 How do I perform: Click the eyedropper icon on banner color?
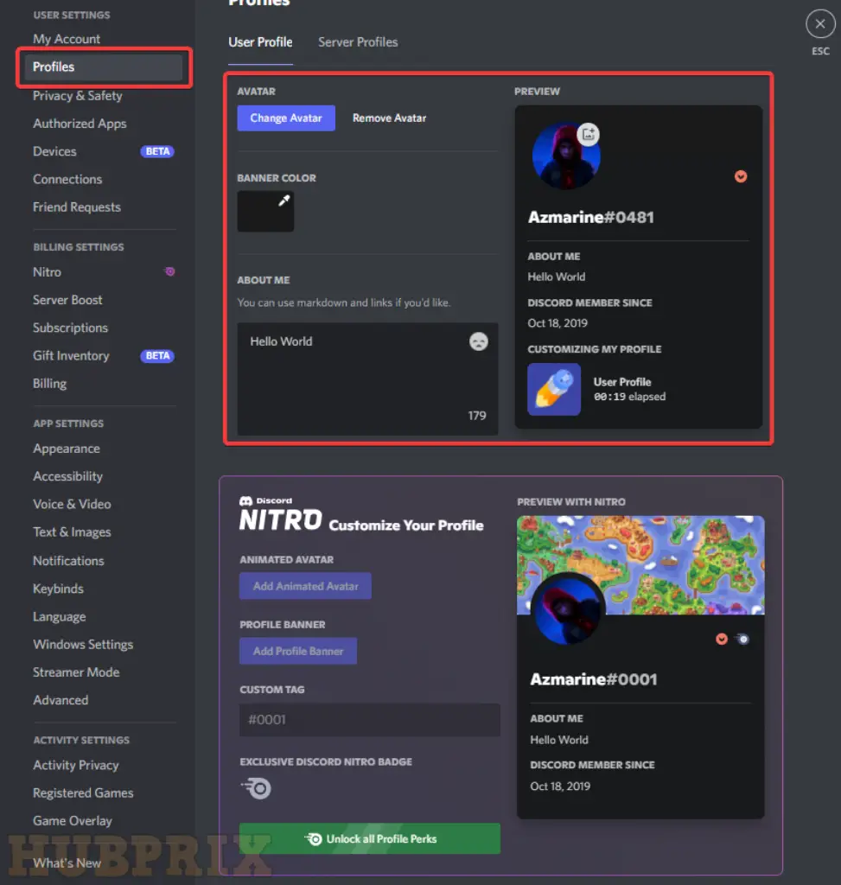[284, 201]
